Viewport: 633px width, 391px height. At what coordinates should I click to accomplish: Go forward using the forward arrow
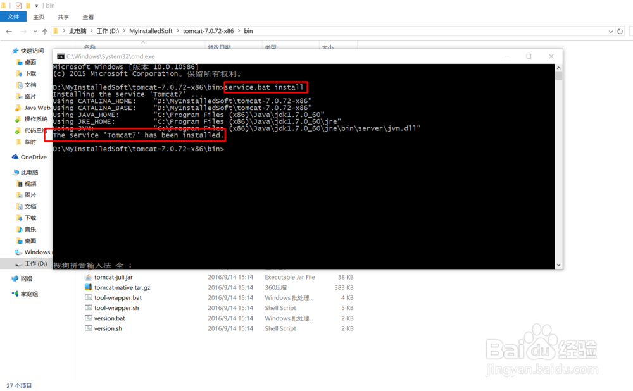point(24,31)
